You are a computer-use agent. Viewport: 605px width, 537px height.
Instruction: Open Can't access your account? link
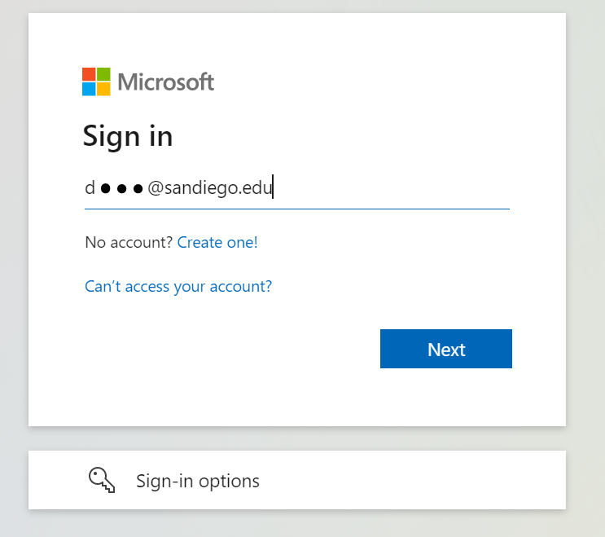[x=178, y=286]
